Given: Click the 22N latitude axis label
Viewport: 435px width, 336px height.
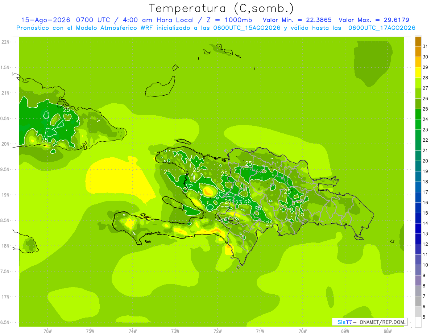Looking at the screenshot, I should coord(5,42).
